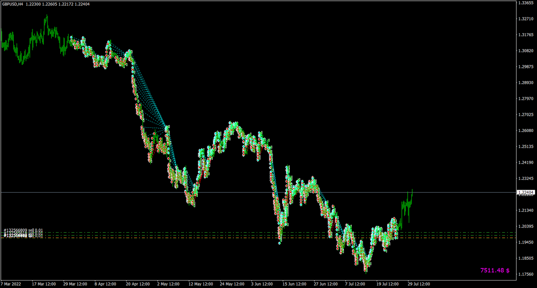Click price scale value 1.27025
This screenshot has height=288, width=537.
(526, 115)
